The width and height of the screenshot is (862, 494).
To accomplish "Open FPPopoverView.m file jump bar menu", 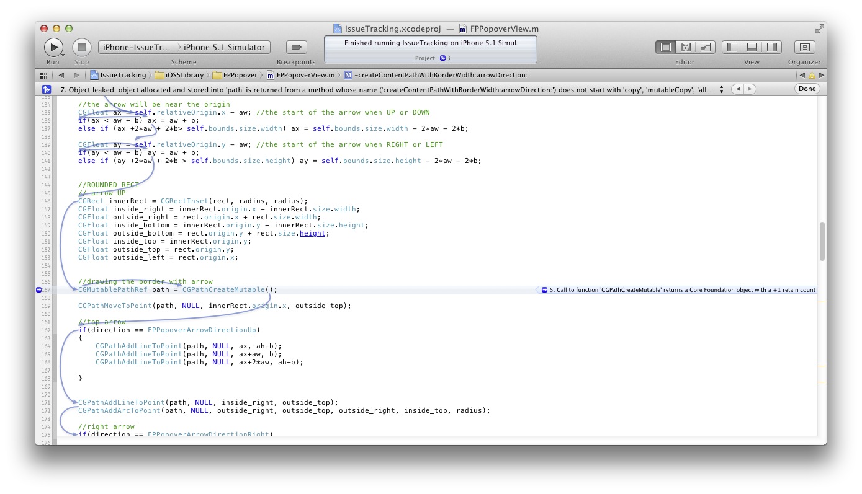I will coord(300,75).
